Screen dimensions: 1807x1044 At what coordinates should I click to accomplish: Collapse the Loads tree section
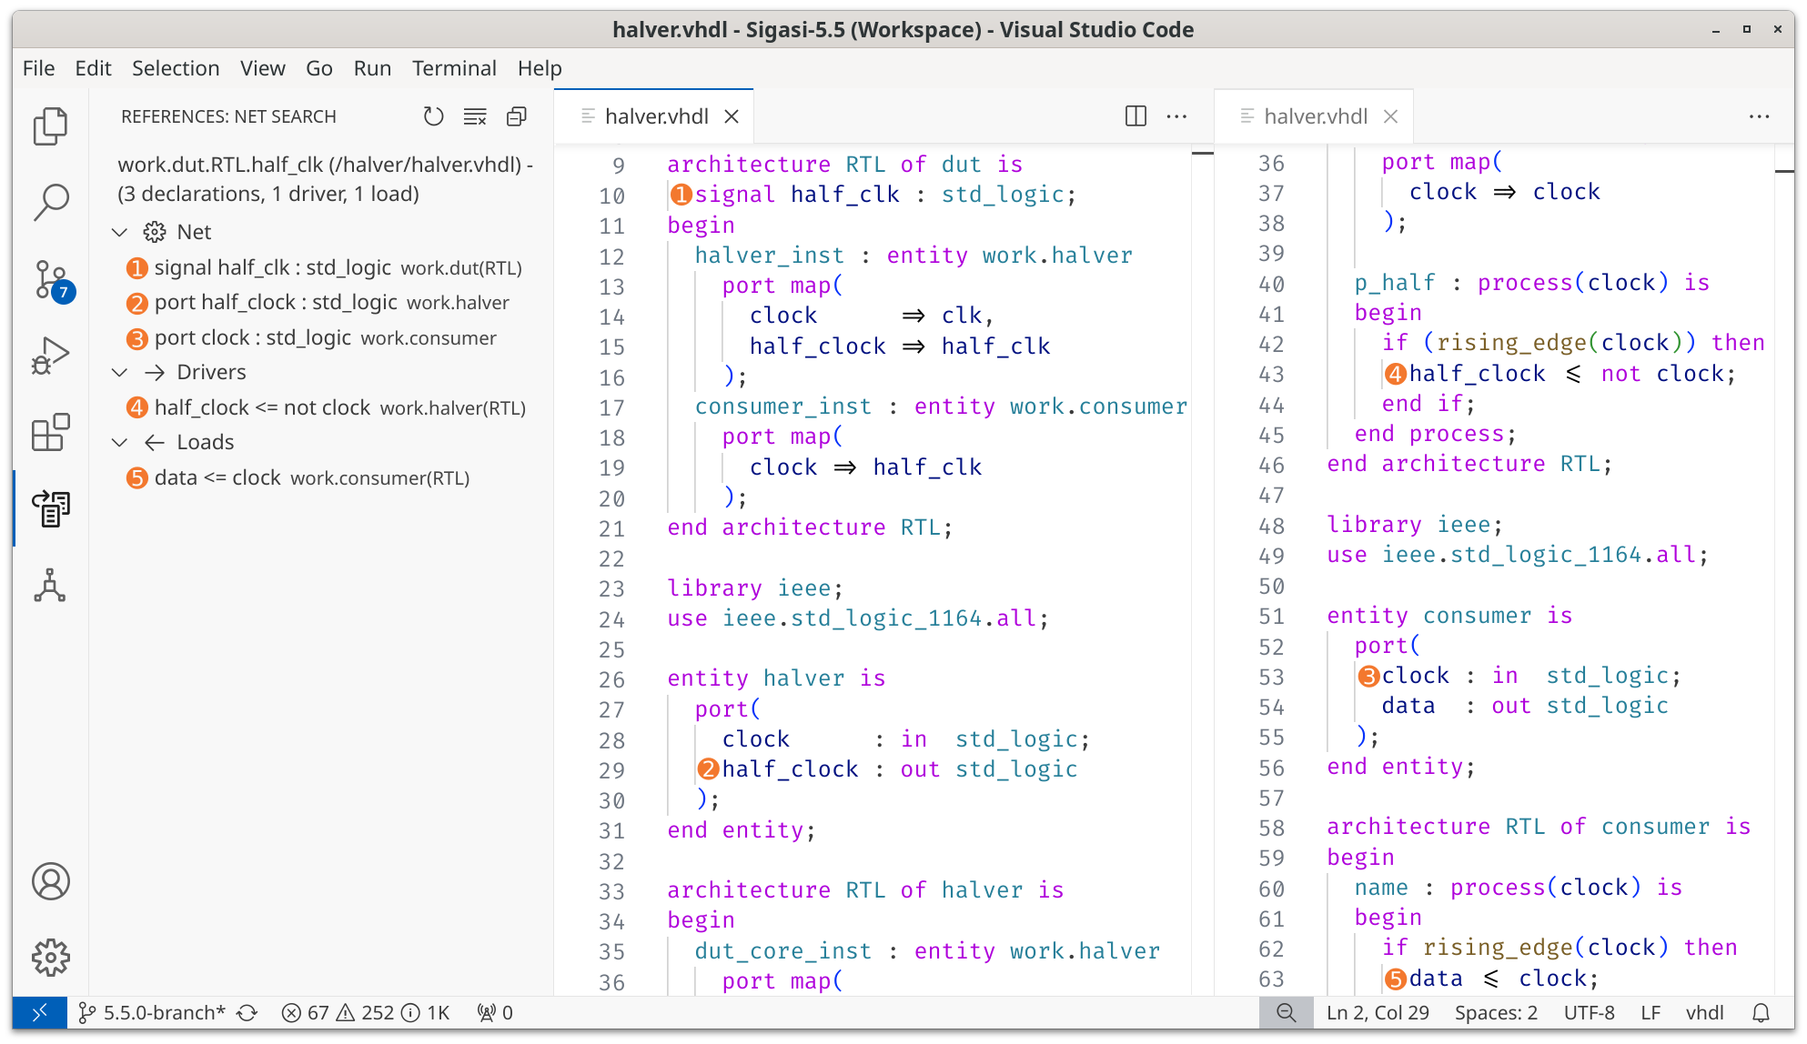pyautogui.click(x=119, y=442)
